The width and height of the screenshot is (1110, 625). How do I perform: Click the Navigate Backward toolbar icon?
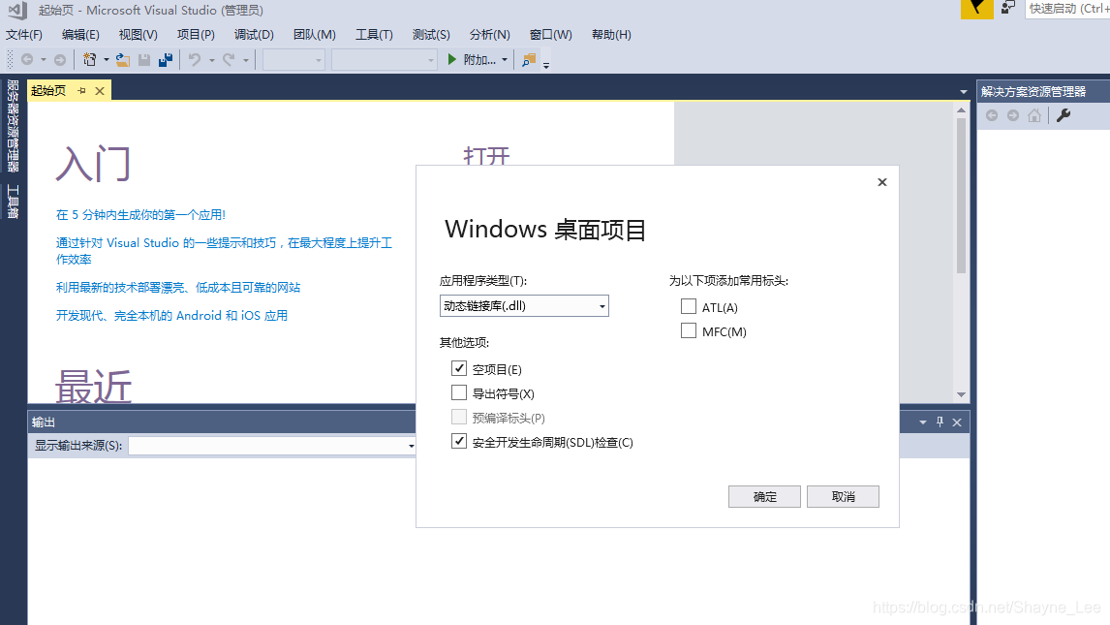[28, 60]
